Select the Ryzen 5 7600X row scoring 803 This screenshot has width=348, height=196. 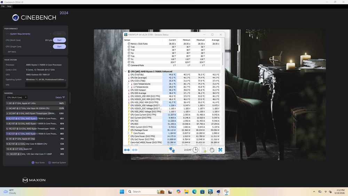pos(35,134)
